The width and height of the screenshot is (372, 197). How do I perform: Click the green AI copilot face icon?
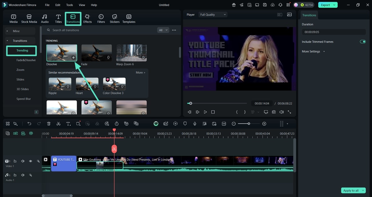(156, 124)
